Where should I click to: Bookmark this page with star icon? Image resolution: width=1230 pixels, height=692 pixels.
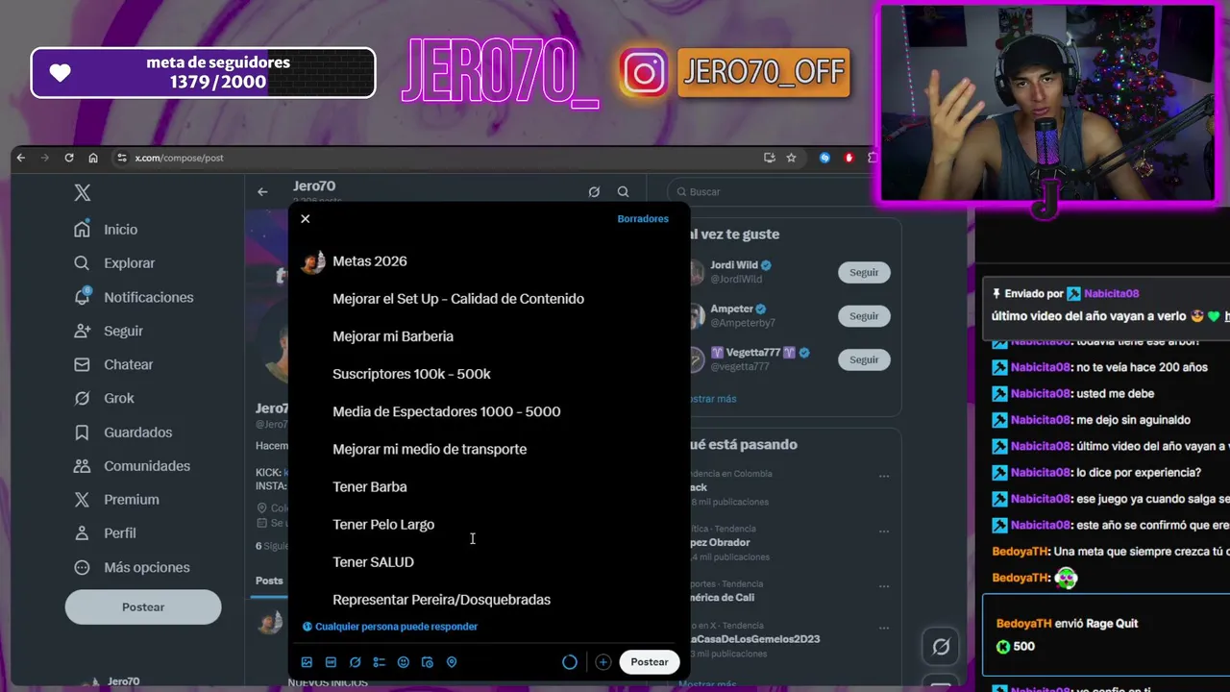(x=791, y=158)
